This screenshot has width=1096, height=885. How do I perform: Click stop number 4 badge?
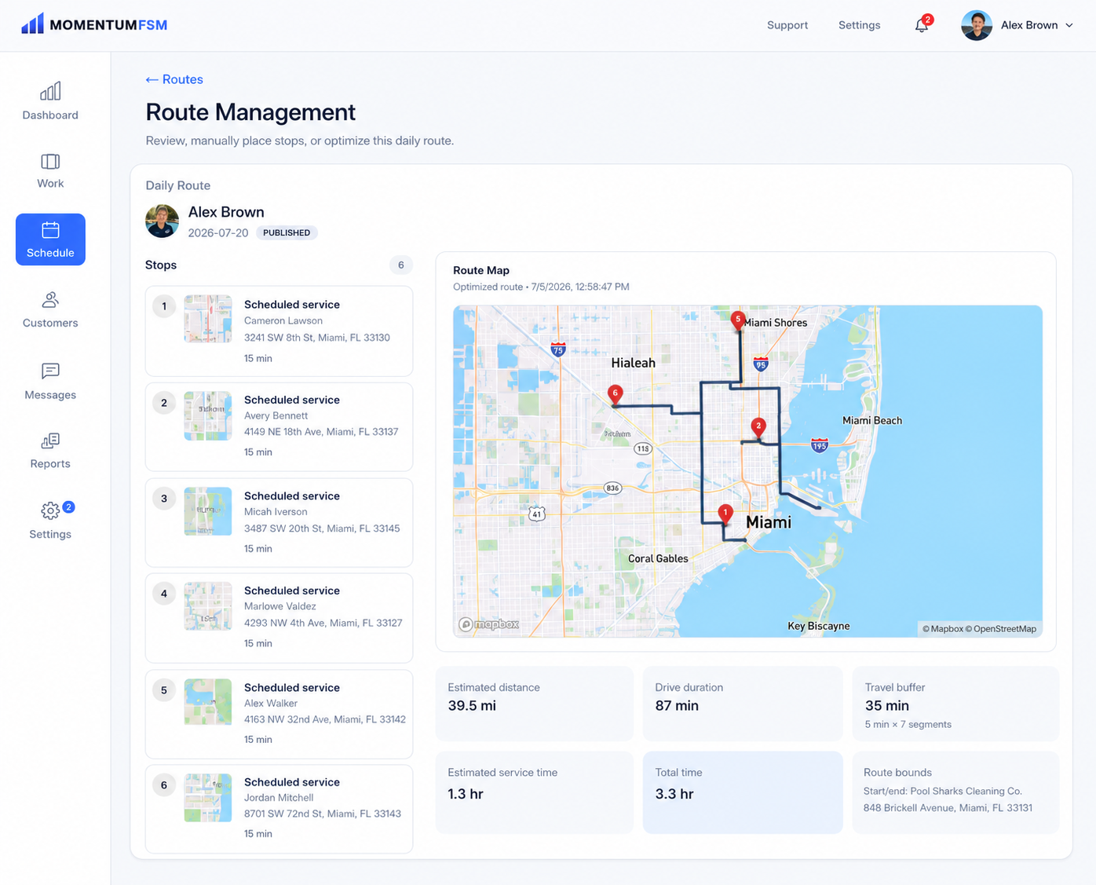164,594
